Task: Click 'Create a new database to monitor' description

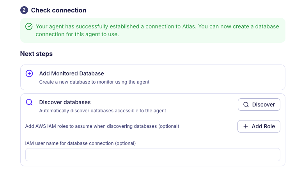Action: 94,82
